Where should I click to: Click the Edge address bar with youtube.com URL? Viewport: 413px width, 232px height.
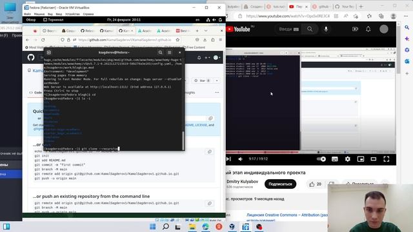288,16
